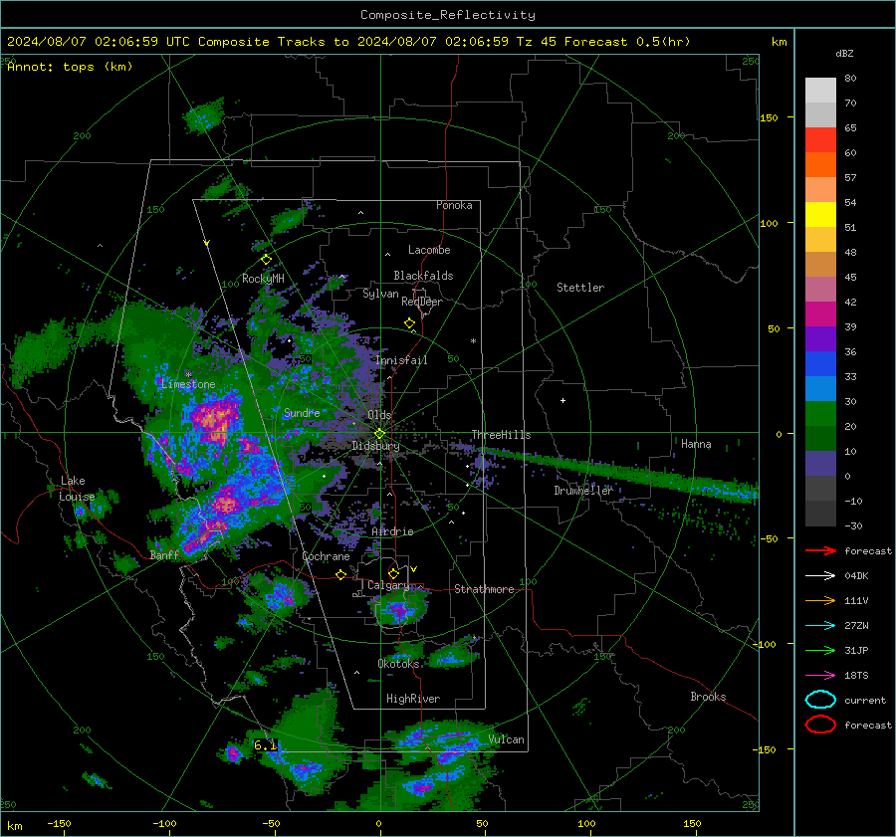Click the Vulcan town label
The width and height of the screenshot is (896, 837).
coord(507,739)
